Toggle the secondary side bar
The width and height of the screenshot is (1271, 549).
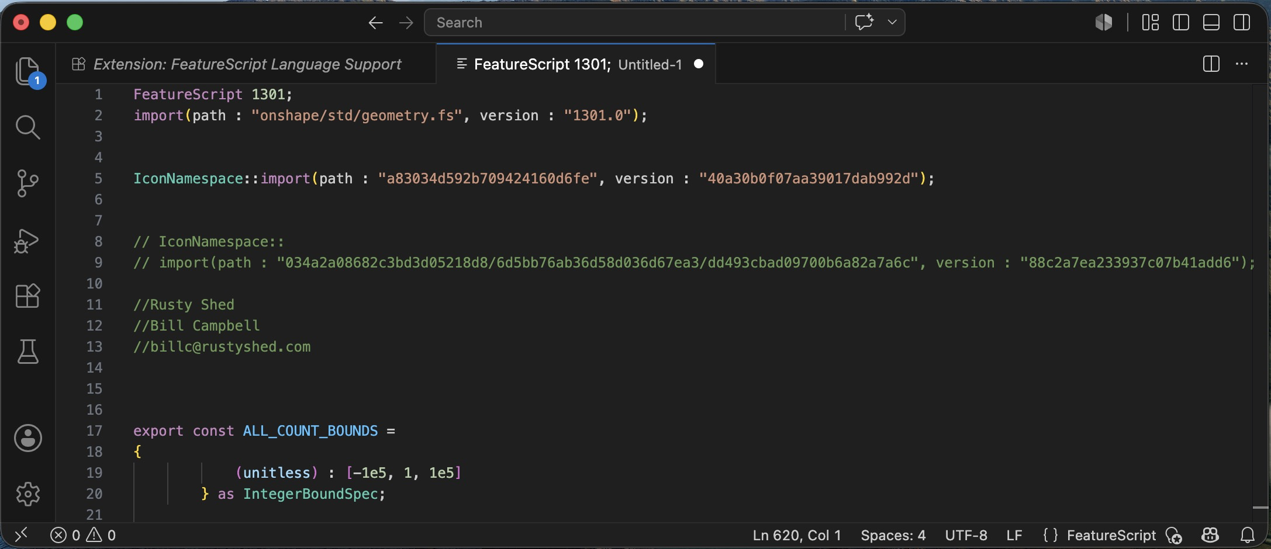1242,22
